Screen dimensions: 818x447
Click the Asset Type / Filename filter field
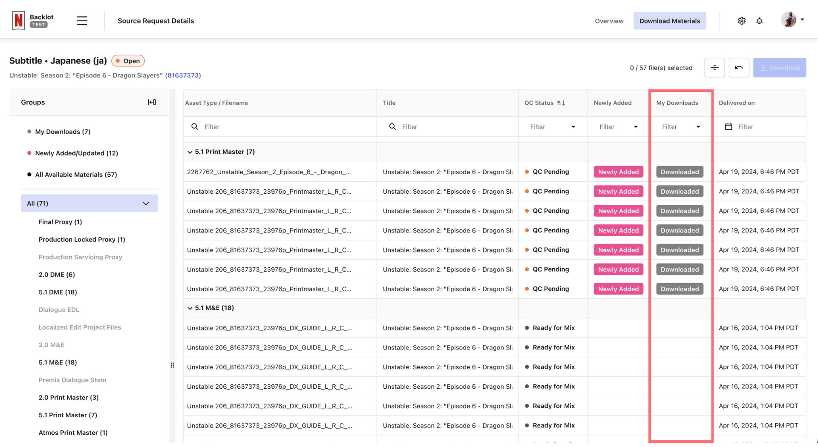coord(280,127)
